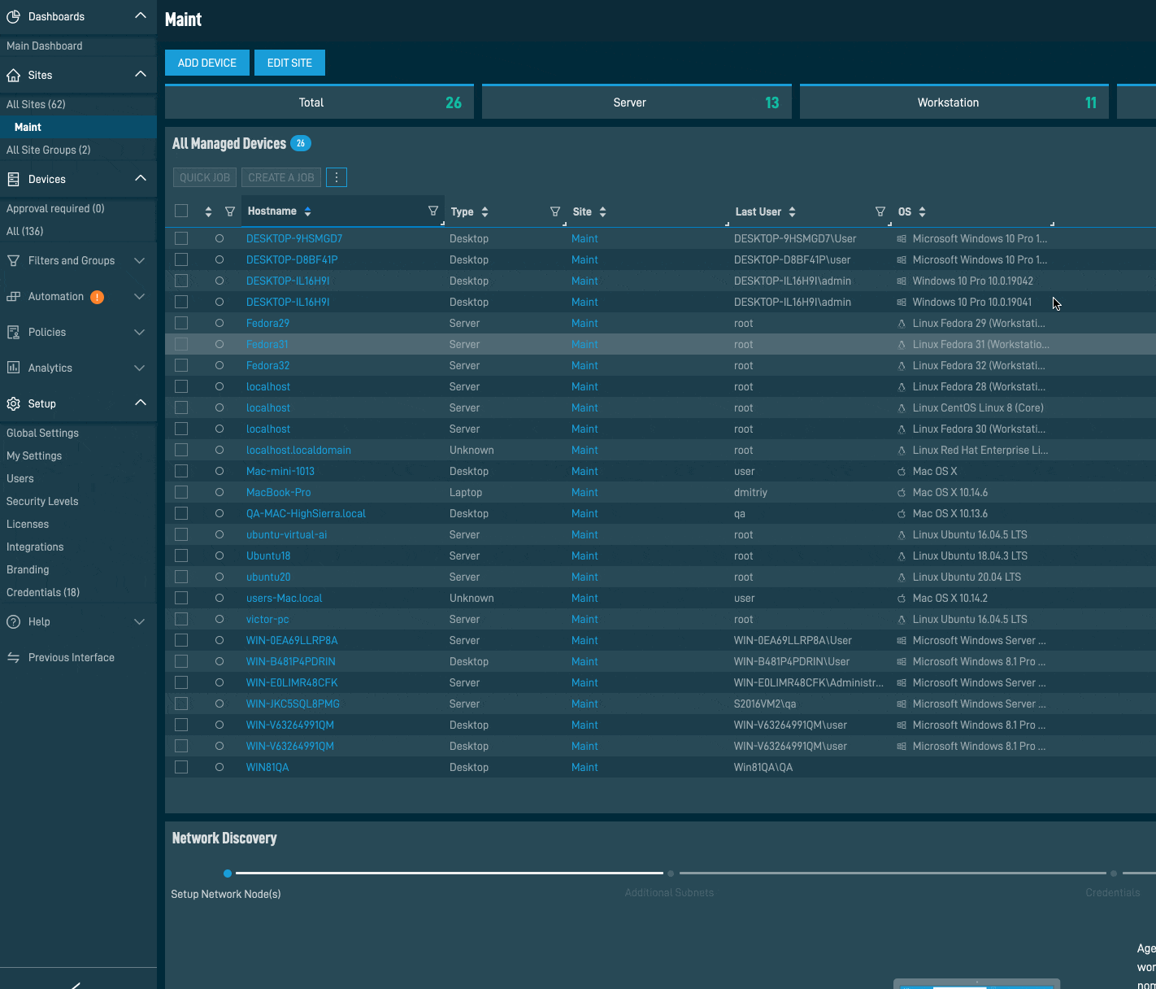Tick the checkbox for DESKTOP-9HSMGD7 row
Screen dimensions: 1156x989
(x=181, y=238)
